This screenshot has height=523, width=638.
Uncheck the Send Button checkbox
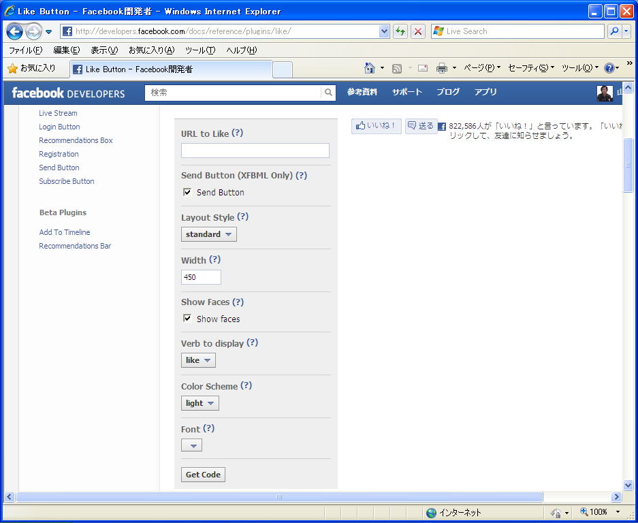pyautogui.click(x=187, y=192)
